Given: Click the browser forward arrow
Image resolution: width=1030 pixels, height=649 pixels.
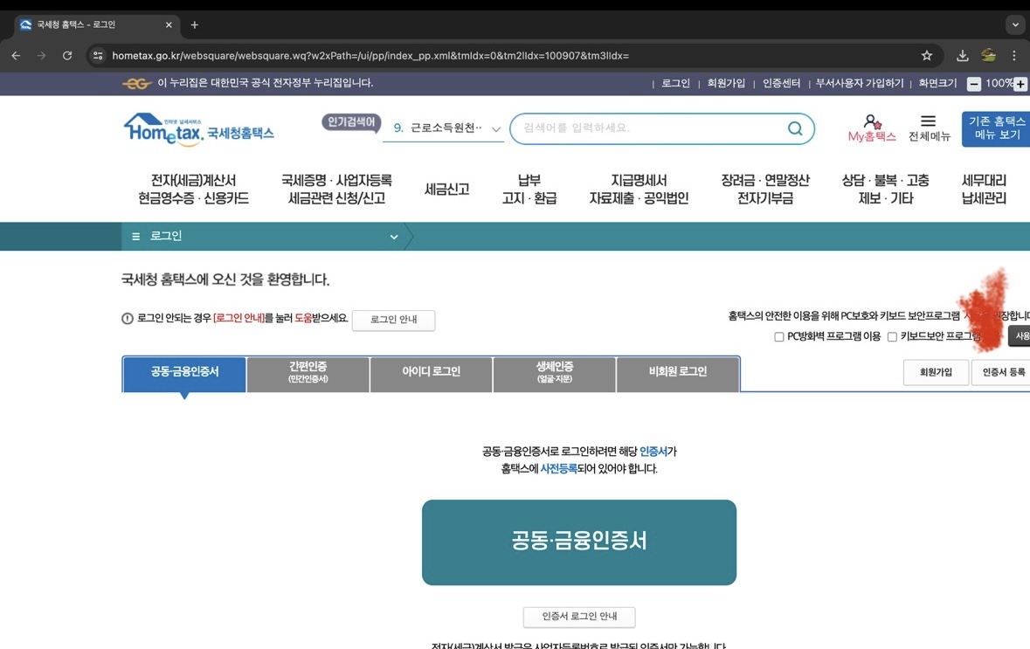Looking at the screenshot, I should point(41,56).
